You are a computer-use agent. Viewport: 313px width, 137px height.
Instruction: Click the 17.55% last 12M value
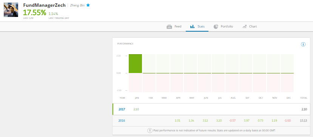point(34,13)
